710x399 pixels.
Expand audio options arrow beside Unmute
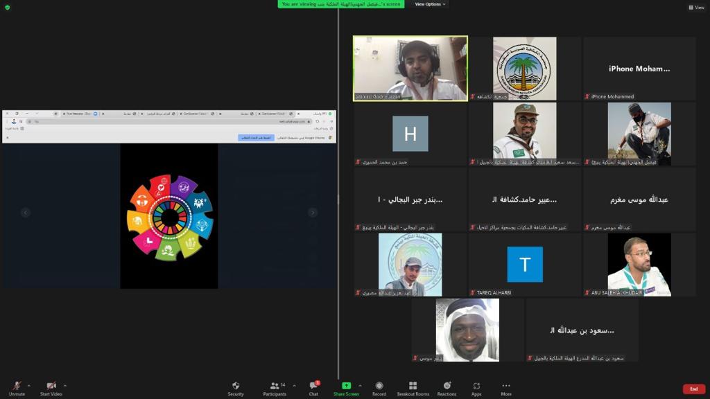point(28,385)
